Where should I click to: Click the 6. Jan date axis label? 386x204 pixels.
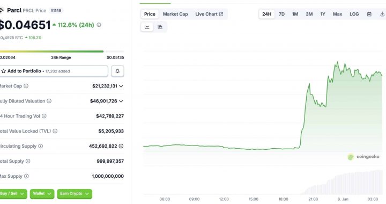pyautogui.click(x=343, y=199)
